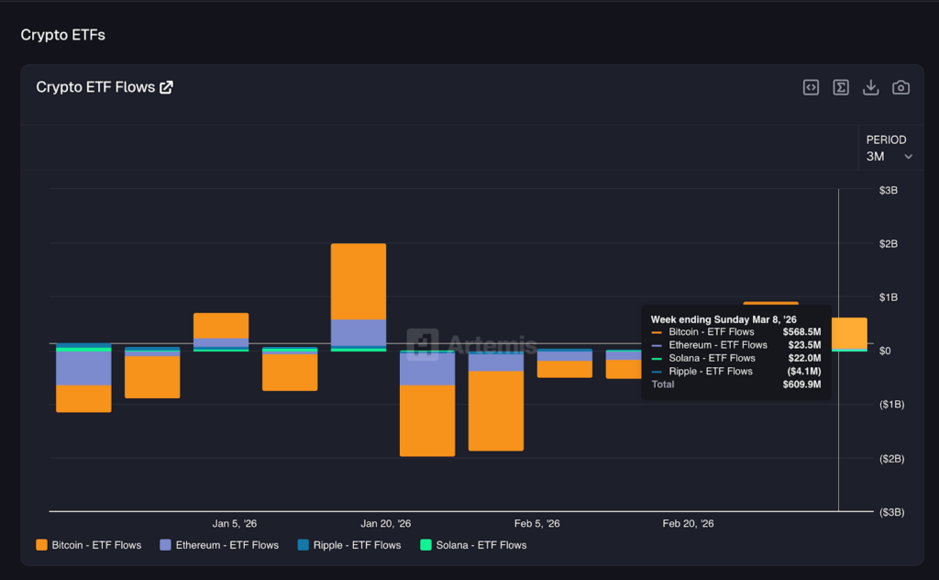This screenshot has width=939, height=580.
Task: Click the Feb 5, '26 axis label
Action: coord(537,524)
